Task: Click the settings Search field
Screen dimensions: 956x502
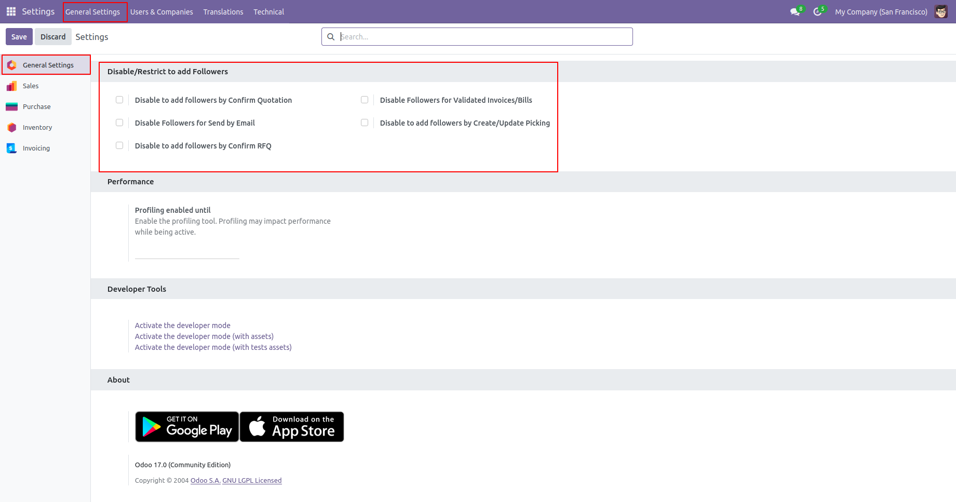Action: [x=483, y=37]
